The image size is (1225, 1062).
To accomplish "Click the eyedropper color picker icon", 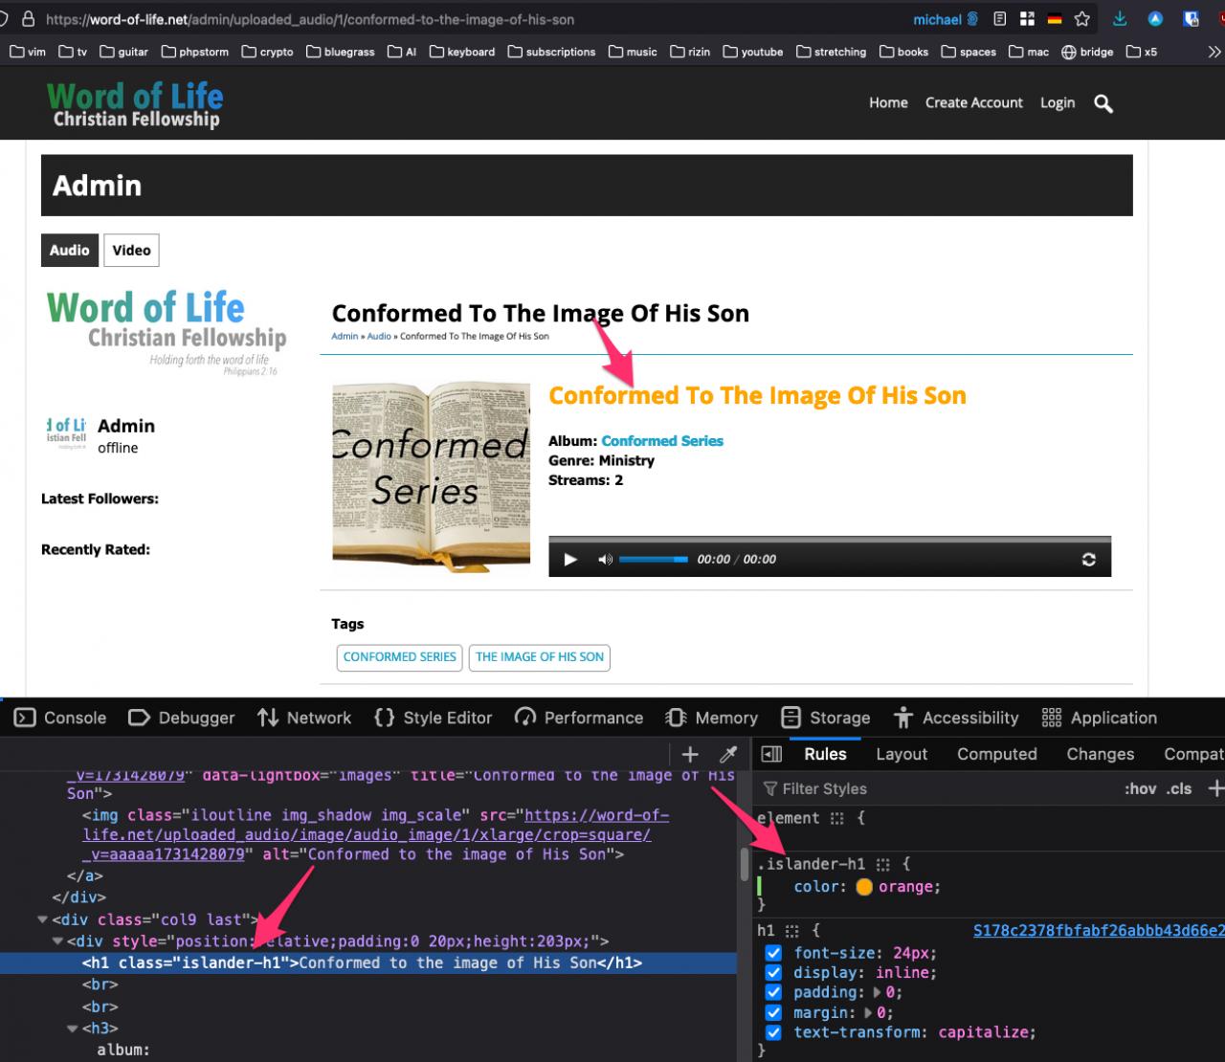I will pos(727,755).
